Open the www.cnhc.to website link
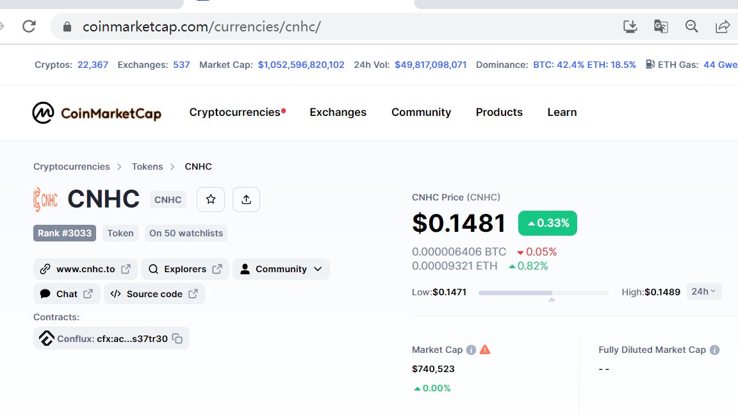This screenshot has height=415, width=738. (85, 269)
